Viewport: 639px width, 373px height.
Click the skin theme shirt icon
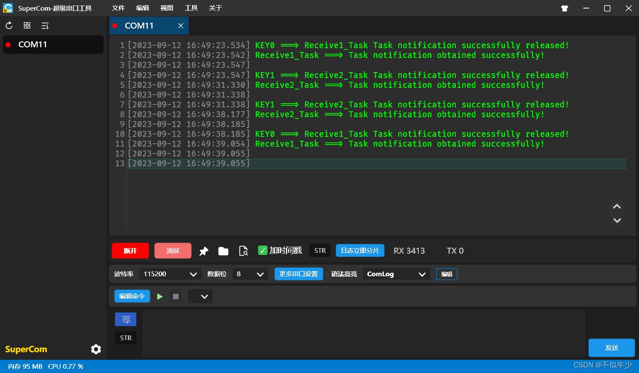(x=564, y=8)
